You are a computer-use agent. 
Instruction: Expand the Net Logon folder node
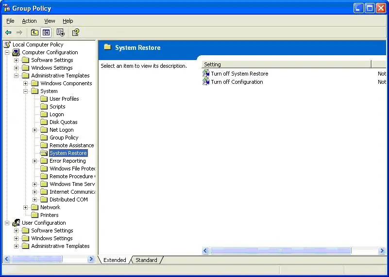click(35, 130)
